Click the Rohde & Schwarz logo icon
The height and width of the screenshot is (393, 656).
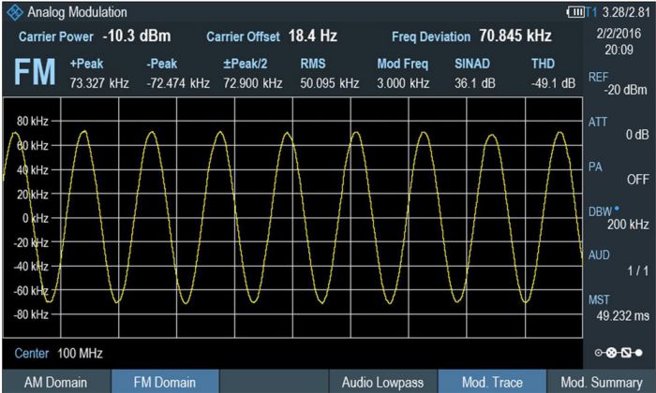13,11
